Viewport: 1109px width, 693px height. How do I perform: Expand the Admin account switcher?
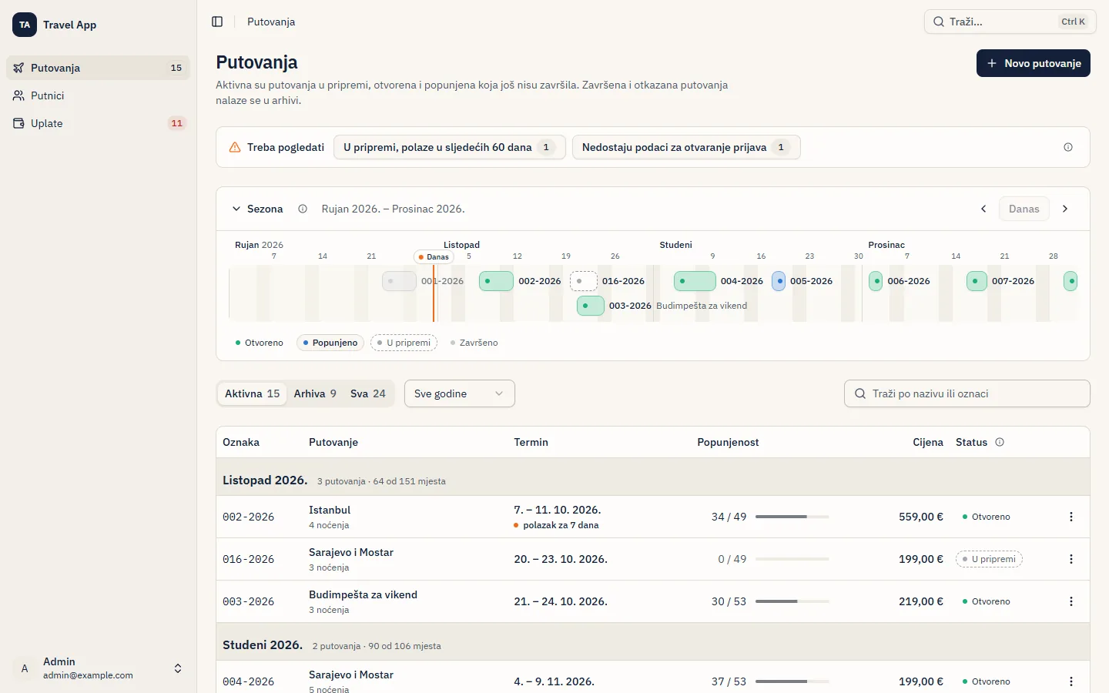point(98,668)
